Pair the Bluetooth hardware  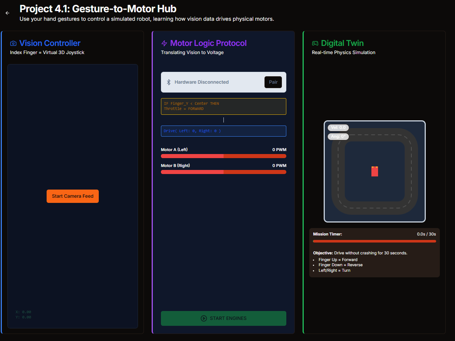tap(273, 82)
